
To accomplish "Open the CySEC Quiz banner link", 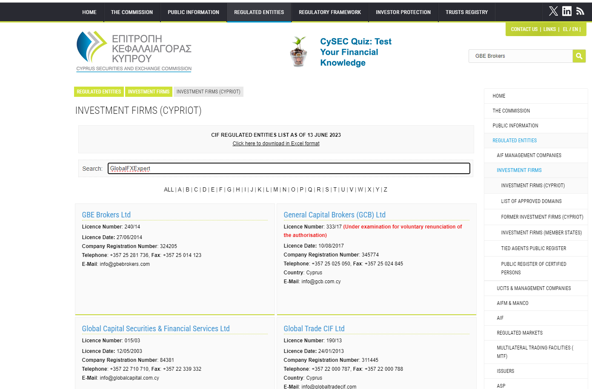I will (356, 52).
